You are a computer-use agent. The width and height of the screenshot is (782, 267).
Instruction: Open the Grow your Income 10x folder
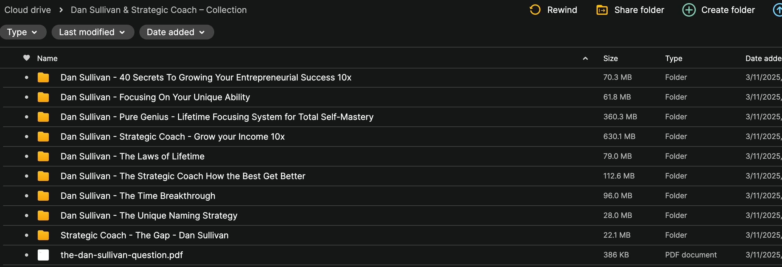coord(172,137)
